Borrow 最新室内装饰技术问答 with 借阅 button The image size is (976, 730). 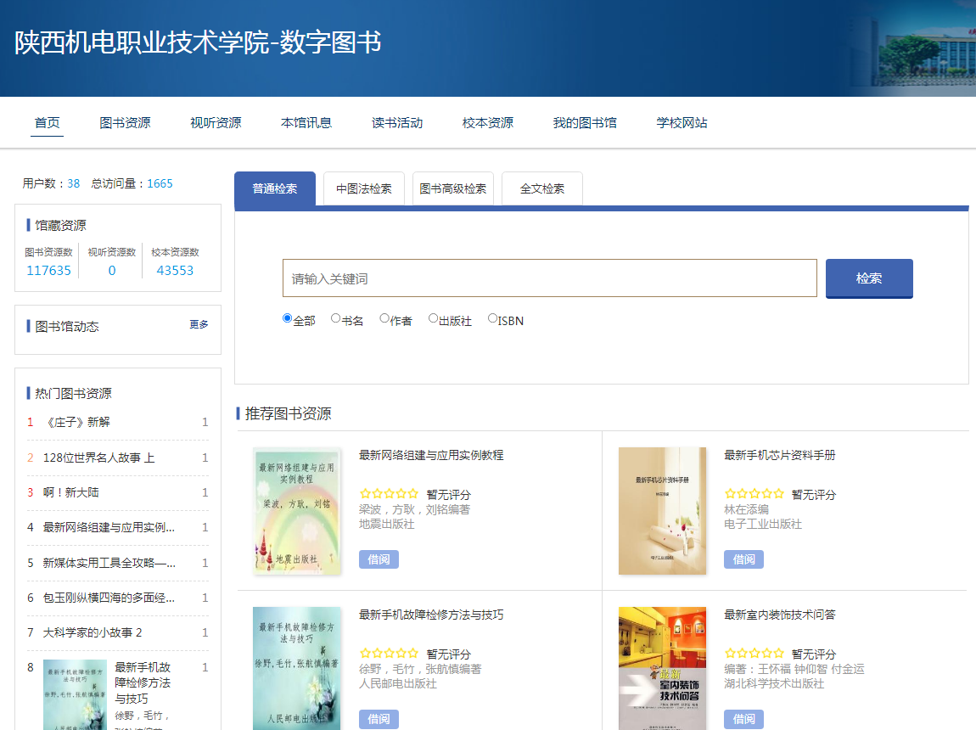743,719
